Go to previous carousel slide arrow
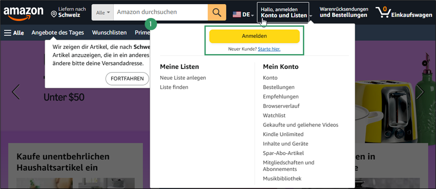 [16, 92]
